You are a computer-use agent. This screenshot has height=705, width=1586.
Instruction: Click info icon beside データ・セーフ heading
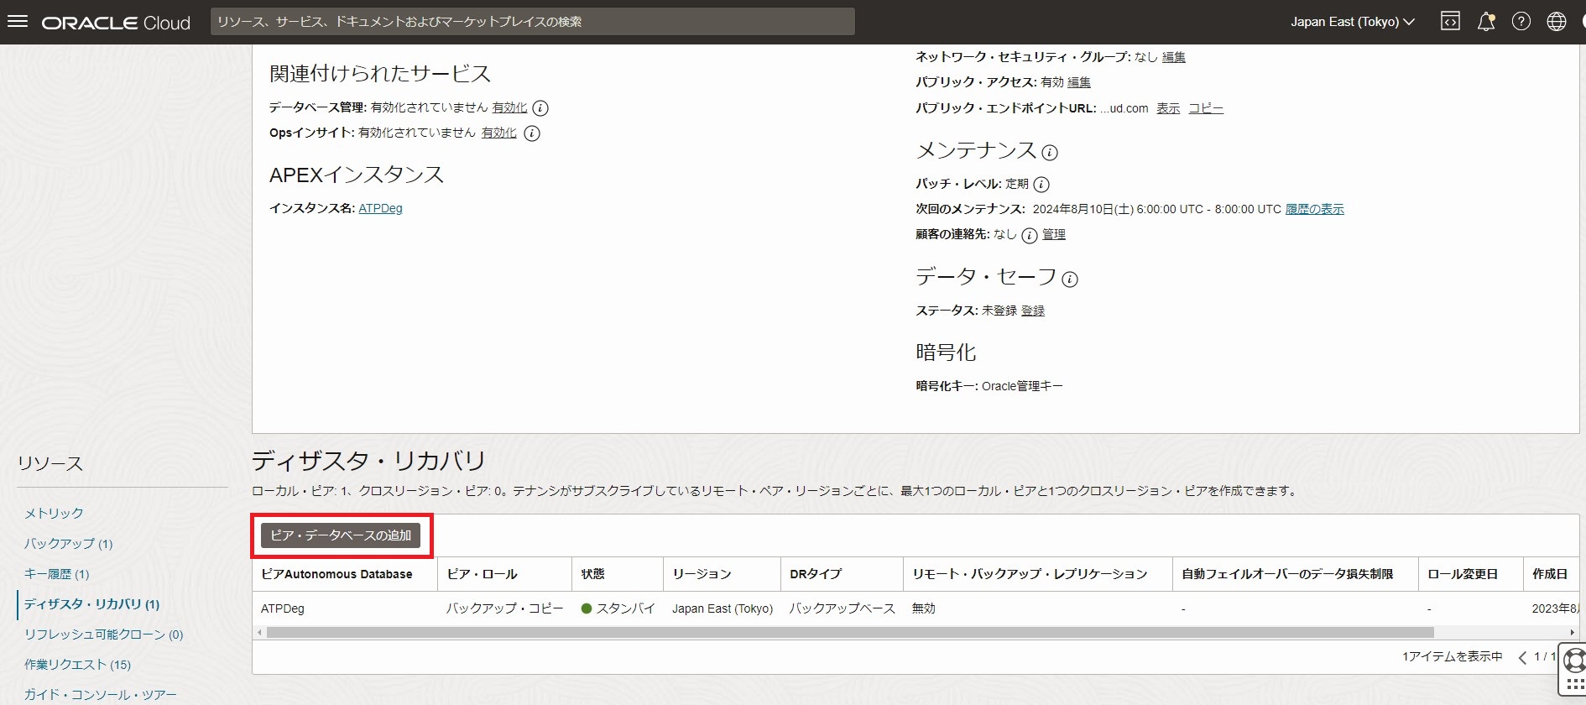click(x=1070, y=279)
